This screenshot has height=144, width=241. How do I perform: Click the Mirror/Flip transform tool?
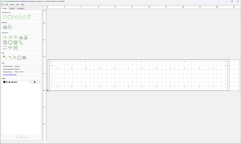tap(21, 37)
